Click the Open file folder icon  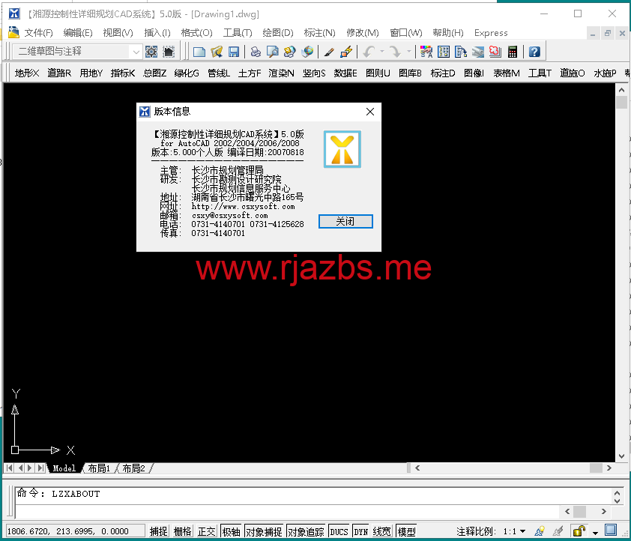pos(217,52)
